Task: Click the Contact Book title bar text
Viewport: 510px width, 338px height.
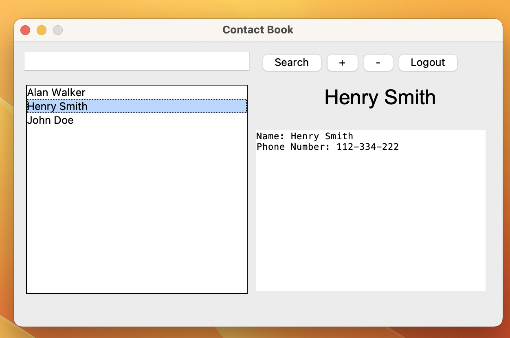Action: click(258, 30)
